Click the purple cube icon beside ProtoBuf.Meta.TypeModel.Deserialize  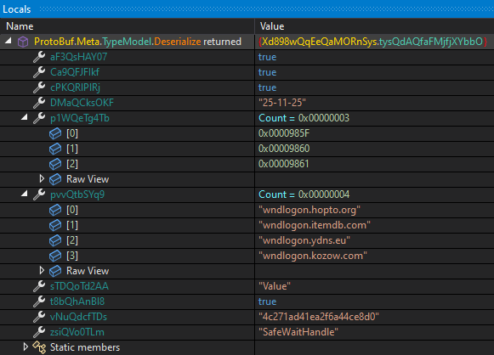23,42
